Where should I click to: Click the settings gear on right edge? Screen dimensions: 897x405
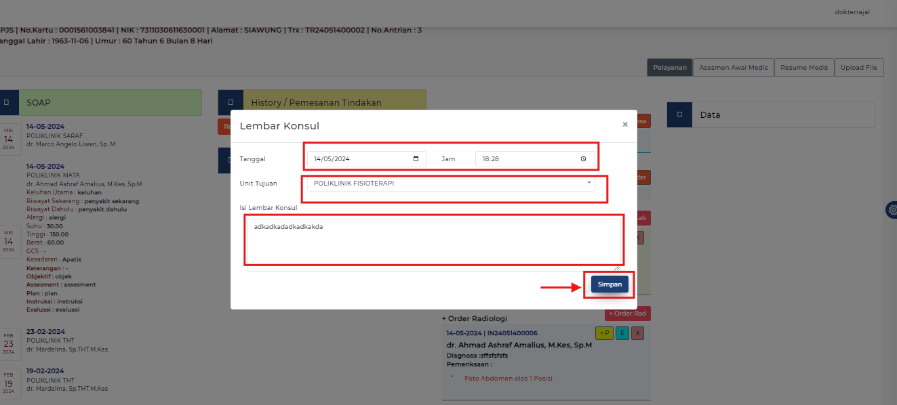click(x=892, y=211)
